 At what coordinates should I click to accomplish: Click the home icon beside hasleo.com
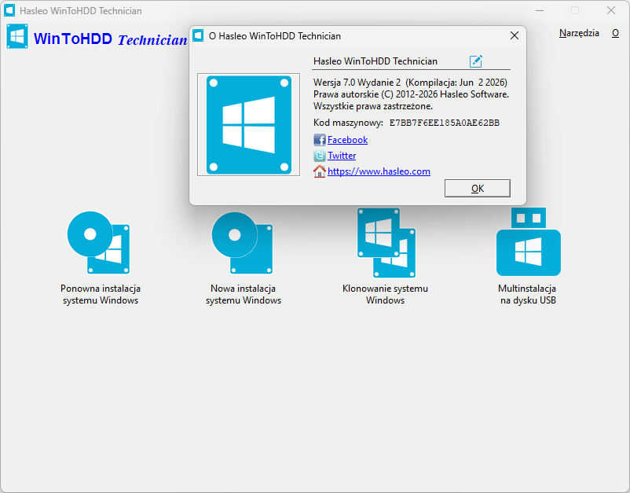tap(320, 171)
